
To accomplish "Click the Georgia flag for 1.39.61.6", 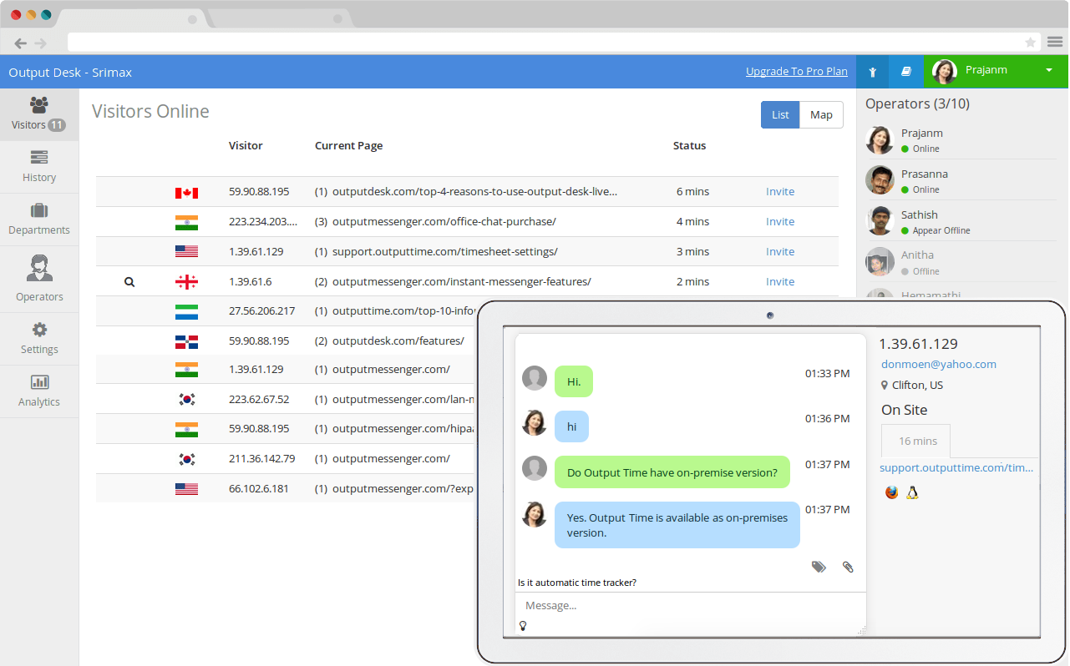I will click(x=186, y=282).
